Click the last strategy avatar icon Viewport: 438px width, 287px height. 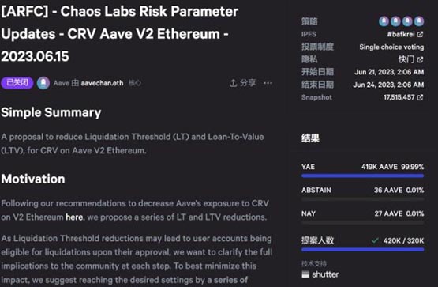click(419, 21)
